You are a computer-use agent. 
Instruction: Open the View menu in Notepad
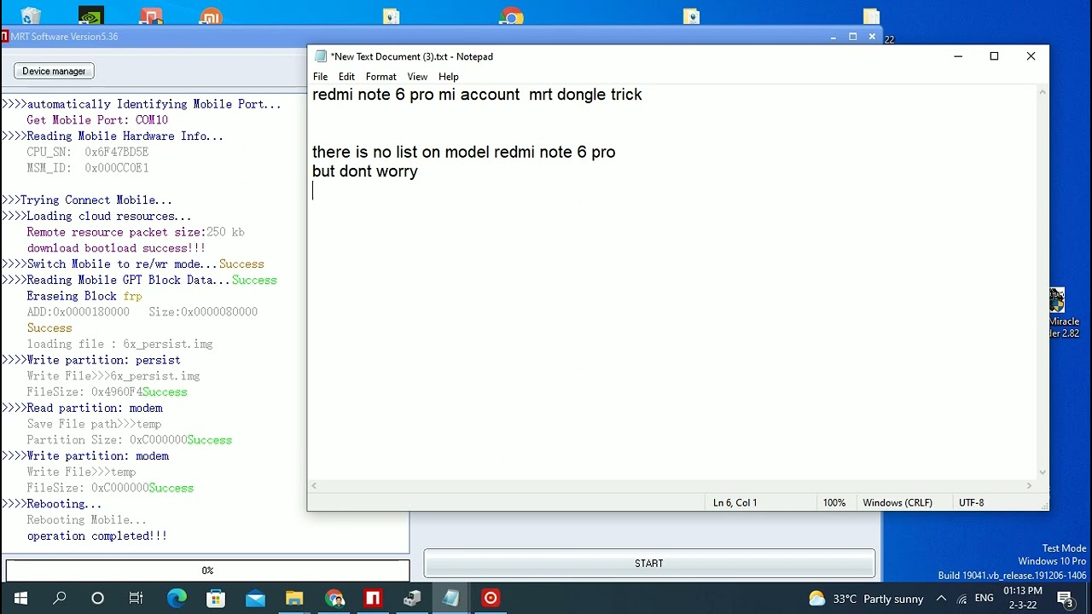417,77
